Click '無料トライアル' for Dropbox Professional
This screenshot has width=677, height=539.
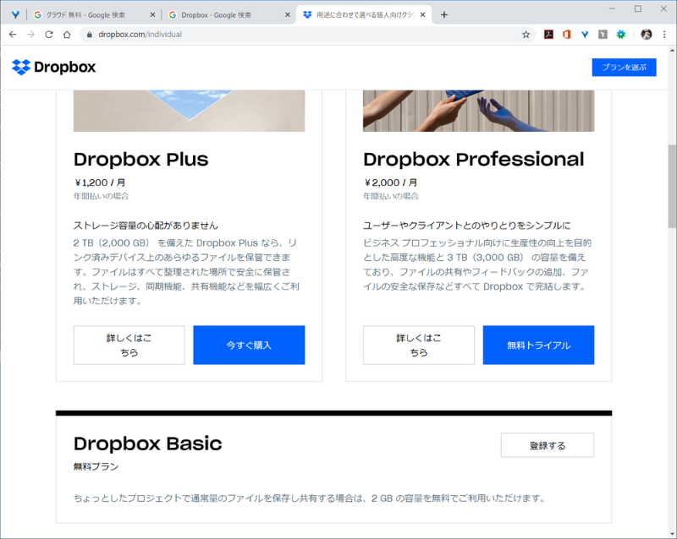538,345
